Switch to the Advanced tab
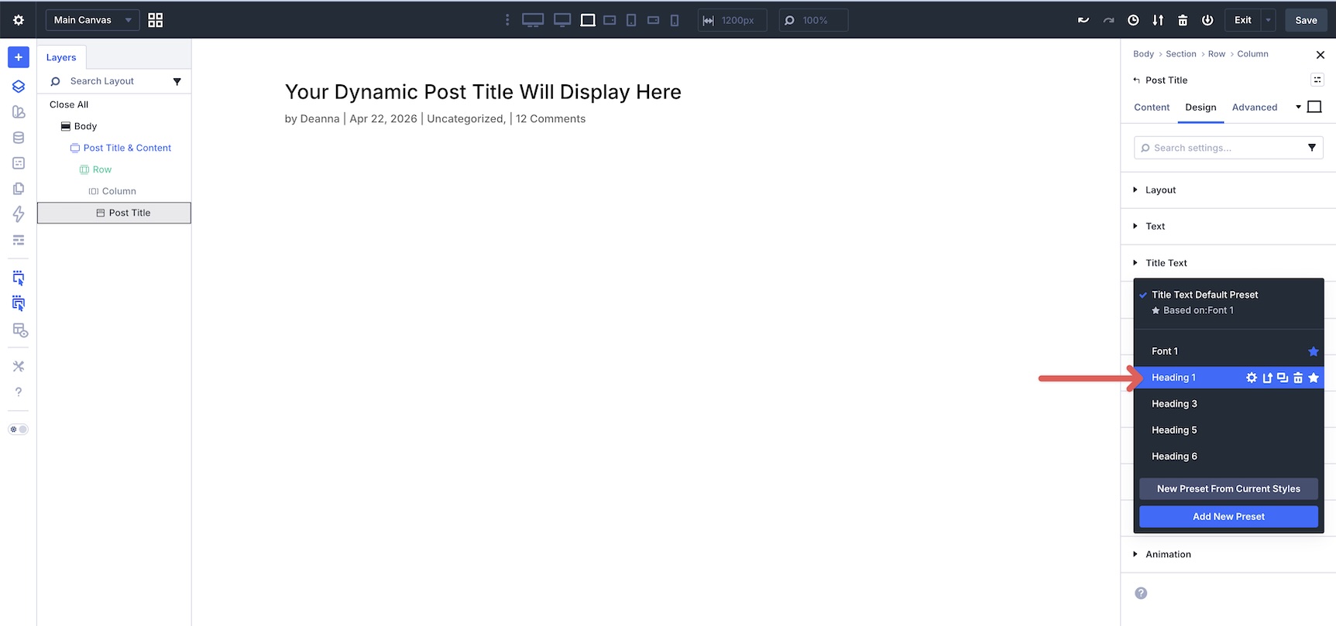Image resolution: width=1336 pixels, height=626 pixels. pyautogui.click(x=1255, y=108)
